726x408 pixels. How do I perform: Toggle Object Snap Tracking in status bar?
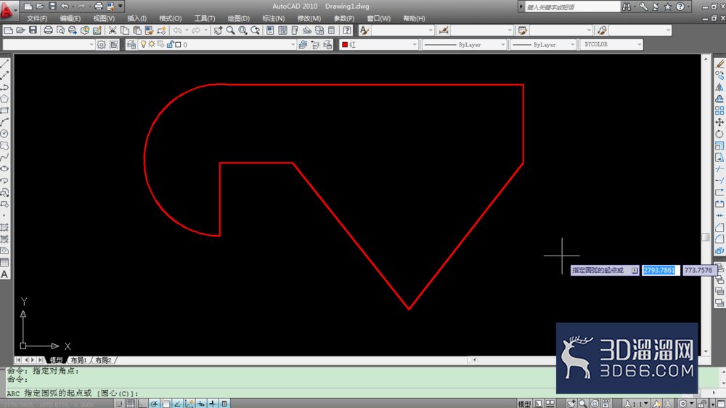[177, 404]
